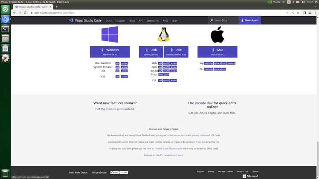The width and height of the screenshot is (319, 179).
Task: Download the .rpm package button
Action: point(176,52)
